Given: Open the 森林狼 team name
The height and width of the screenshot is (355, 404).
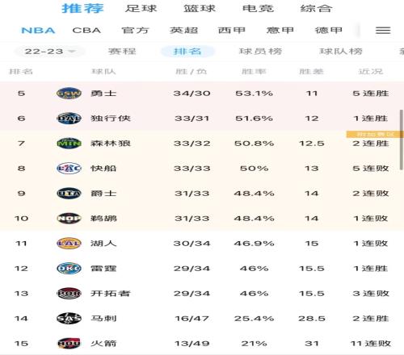Looking at the screenshot, I should [111, 144].
